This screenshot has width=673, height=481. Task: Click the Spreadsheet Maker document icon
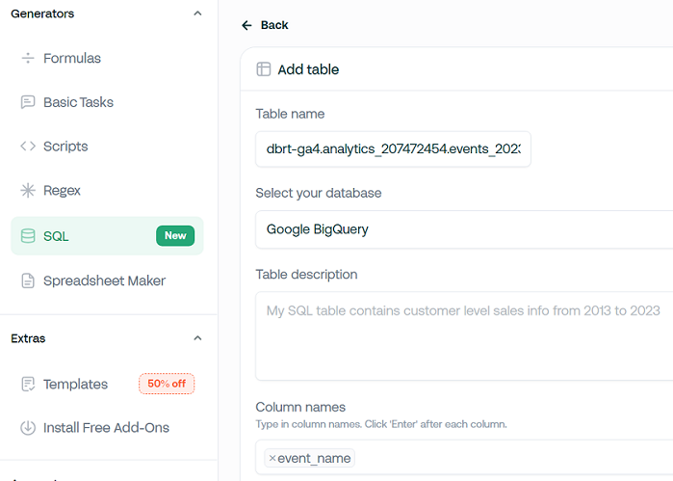28,281
